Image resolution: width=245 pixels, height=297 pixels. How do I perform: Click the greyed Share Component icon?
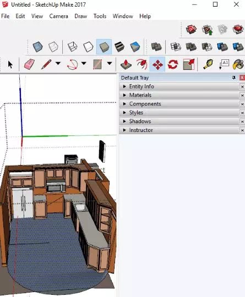click(x=222, y=29)
